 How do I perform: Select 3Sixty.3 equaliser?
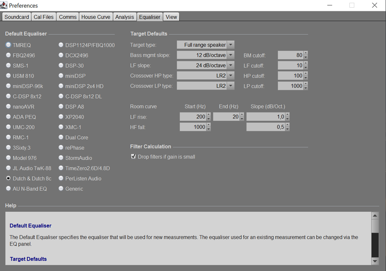(8, 147)
